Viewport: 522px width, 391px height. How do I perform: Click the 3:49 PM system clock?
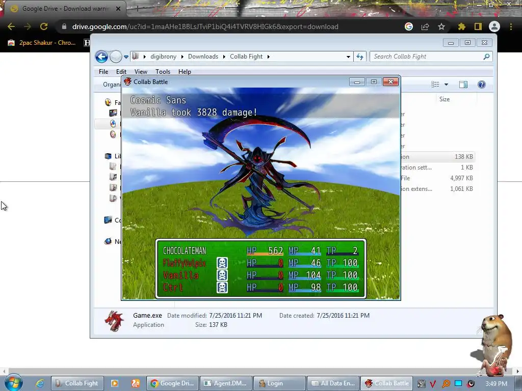[496, 384]
